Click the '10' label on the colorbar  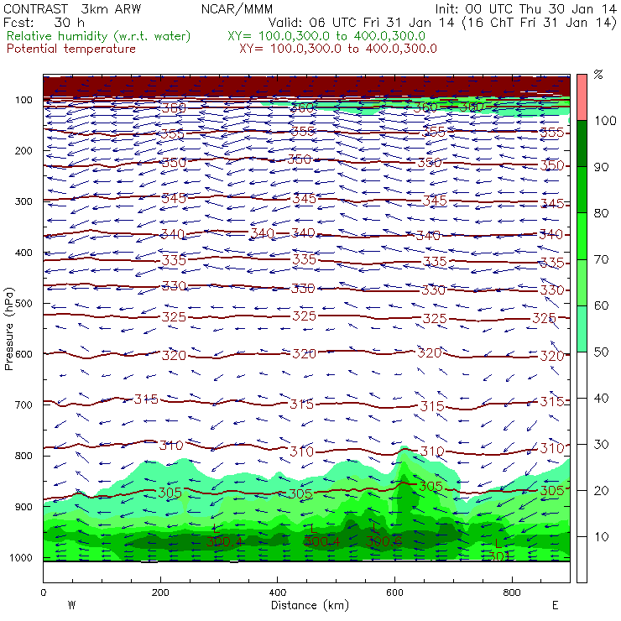tap(601, 537)
